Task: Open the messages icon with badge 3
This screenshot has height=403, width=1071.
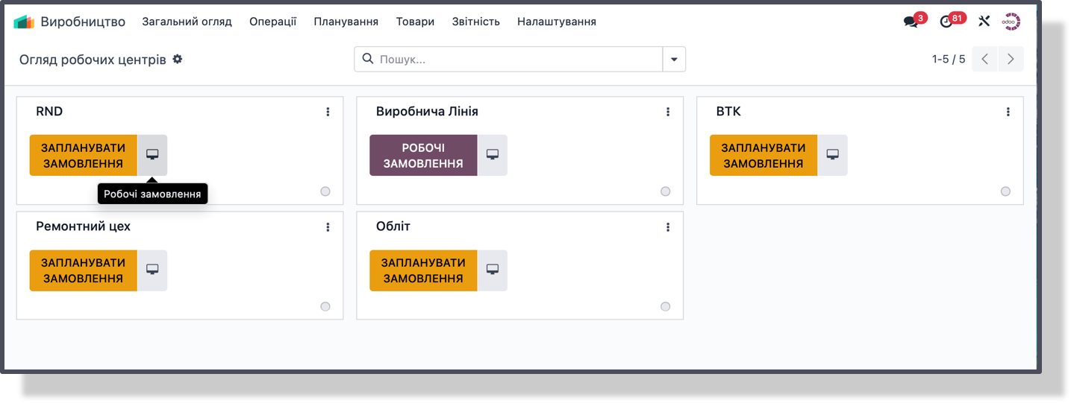Action: [911, 22]
